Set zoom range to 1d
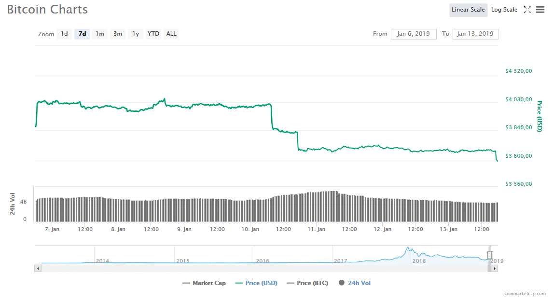The image size is (553, 300). tap(64, 34)
